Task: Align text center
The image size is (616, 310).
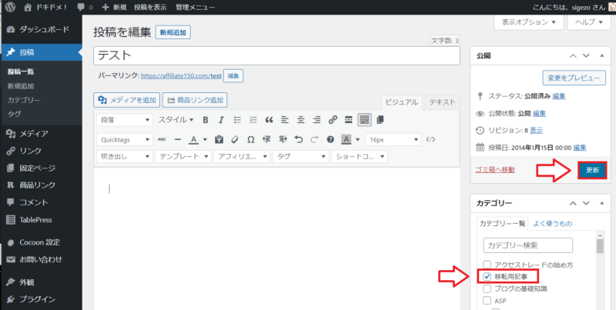Action: pos(301,120)
